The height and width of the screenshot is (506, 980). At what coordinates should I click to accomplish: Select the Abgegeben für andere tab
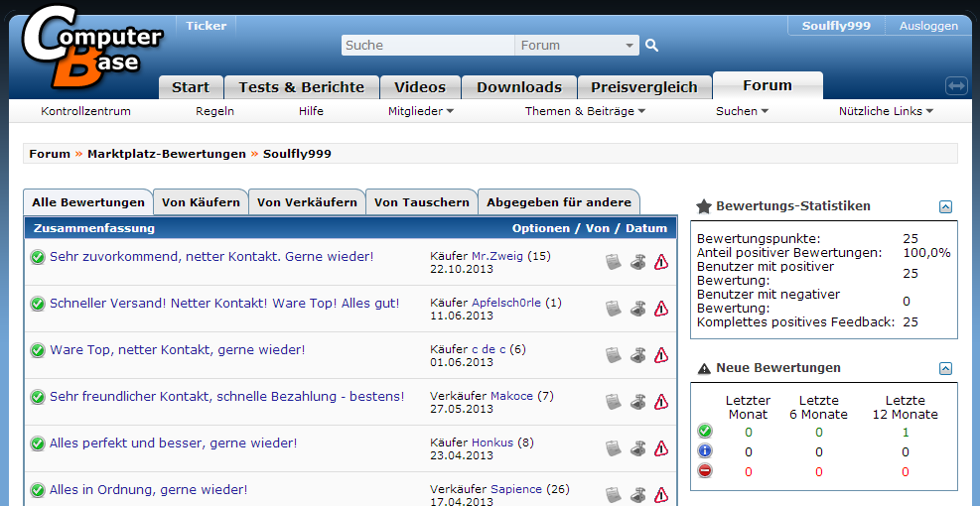(558, 202)
